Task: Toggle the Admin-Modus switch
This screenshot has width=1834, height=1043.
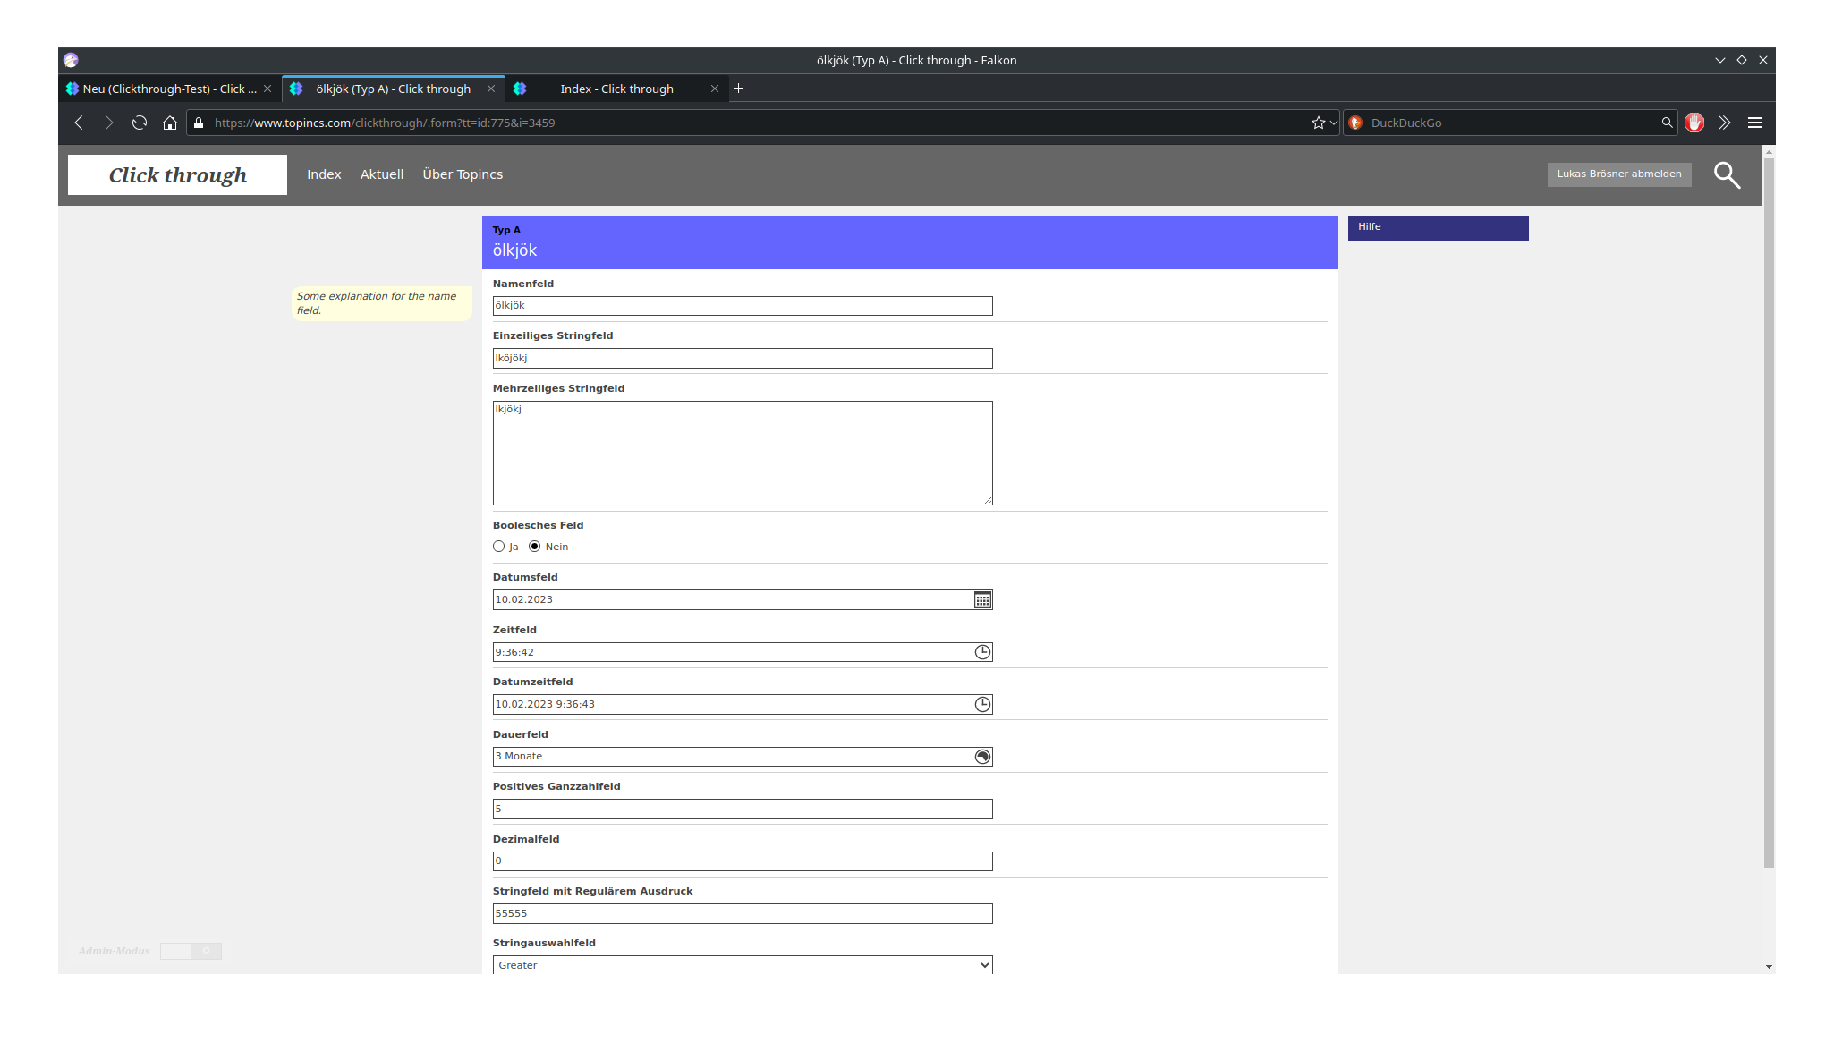Action: point(191,951)
